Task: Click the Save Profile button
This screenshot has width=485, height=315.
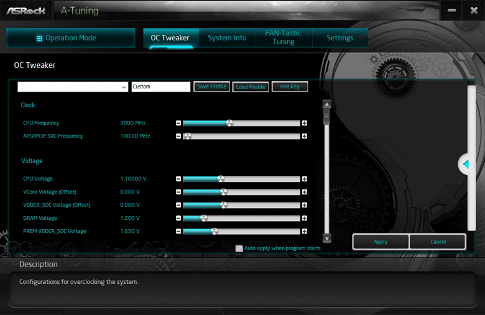Action: coord(211,87)
